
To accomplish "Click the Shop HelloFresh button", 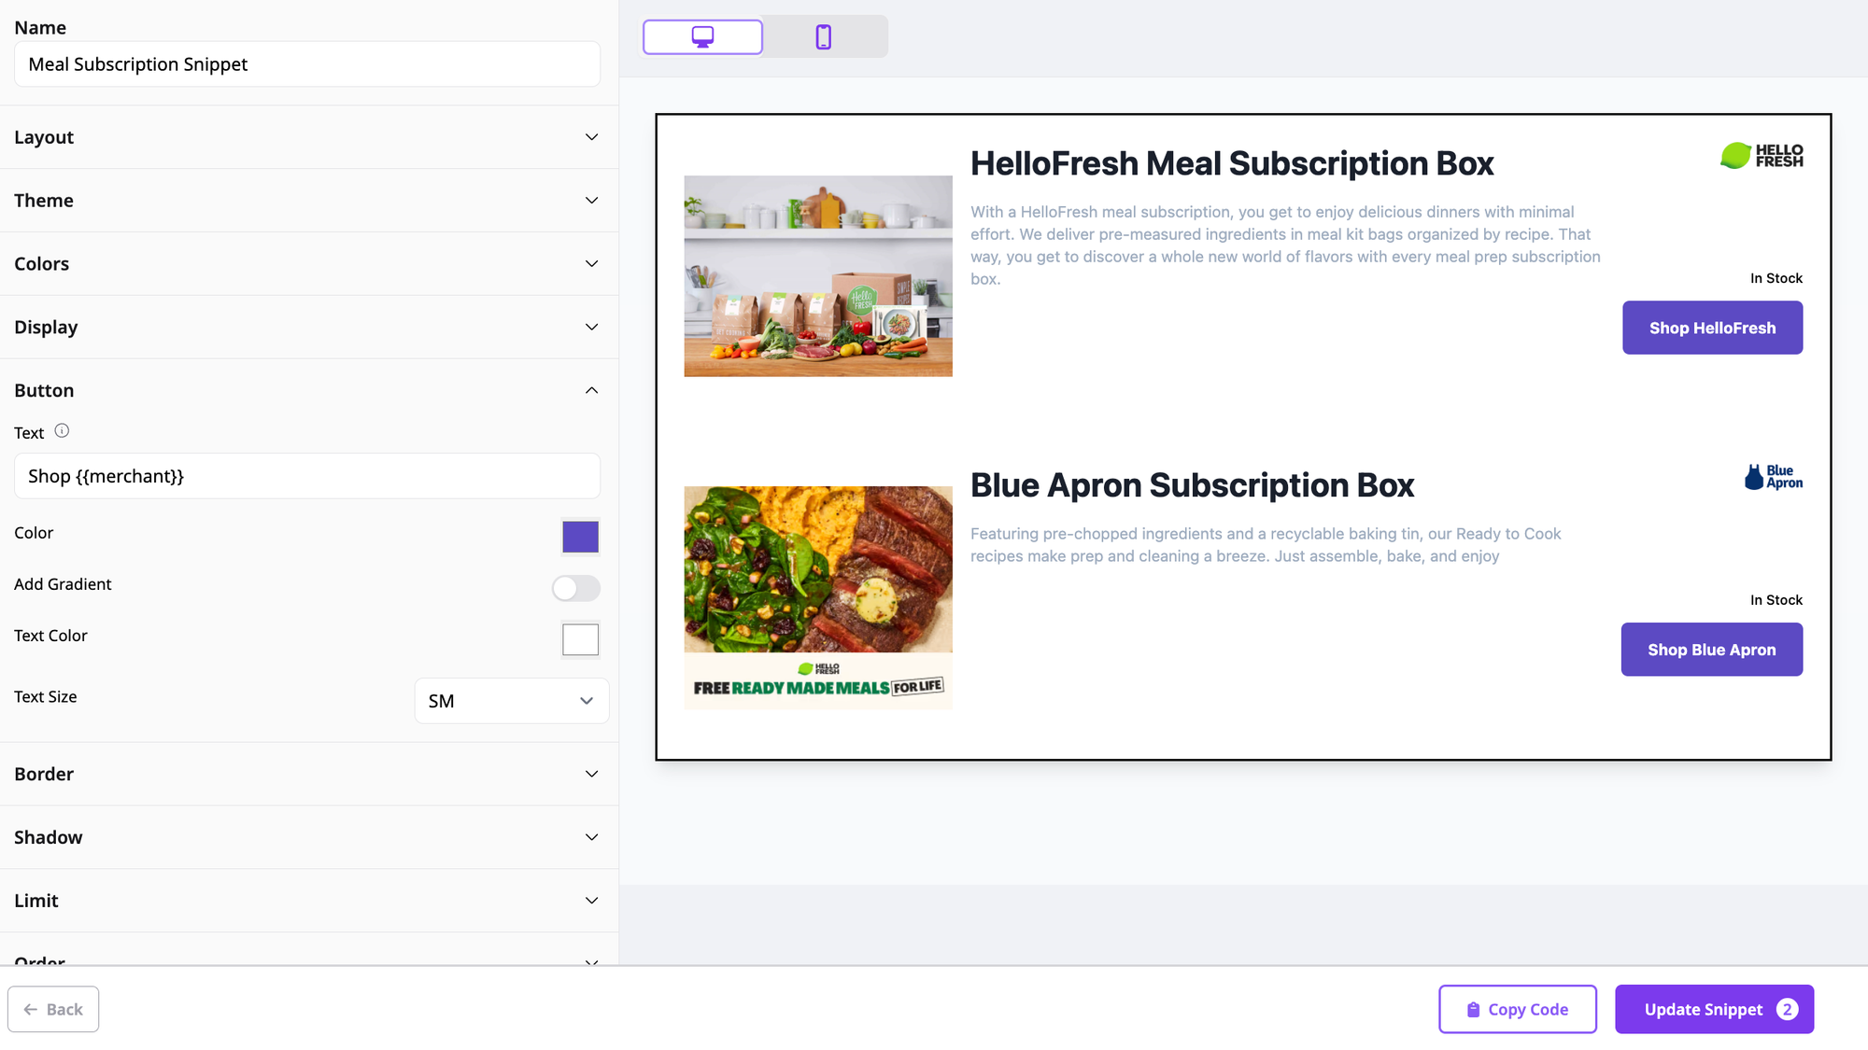I will tap(1712, 328).
